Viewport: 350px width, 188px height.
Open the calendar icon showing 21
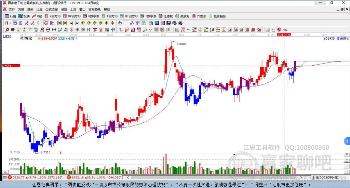coord(151,23)
